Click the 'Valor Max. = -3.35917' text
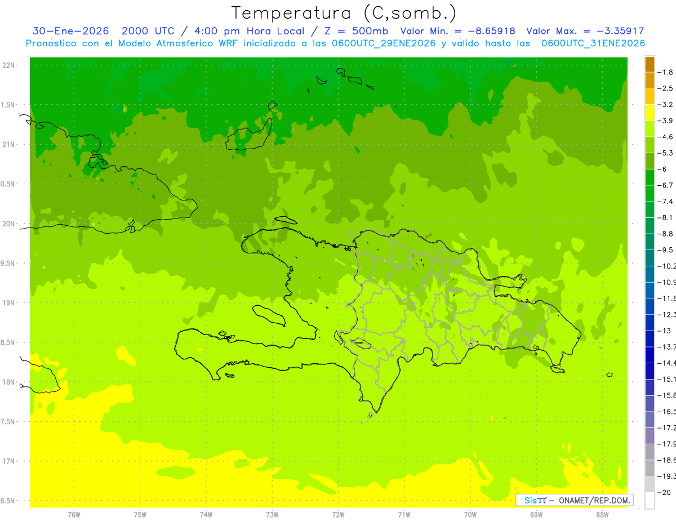 585,31
